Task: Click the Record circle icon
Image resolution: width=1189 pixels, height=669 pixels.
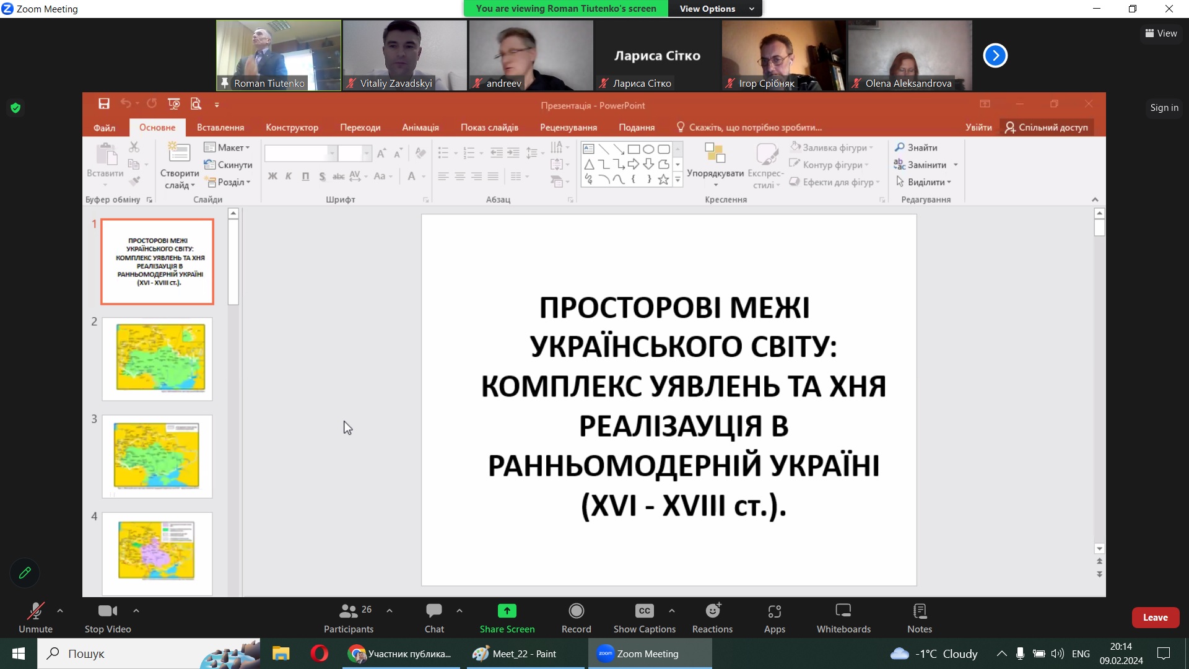Action: 576,611
